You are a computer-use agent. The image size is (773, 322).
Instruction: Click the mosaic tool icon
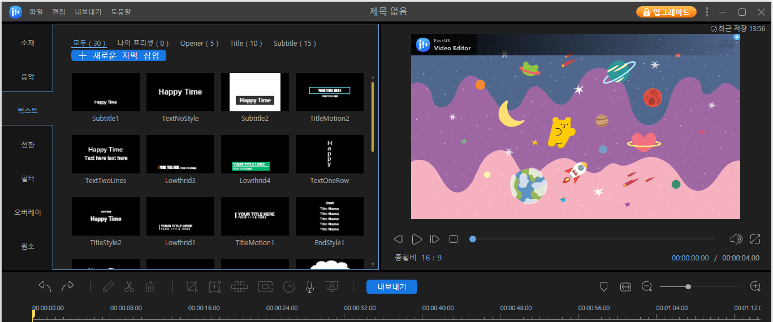240,286
